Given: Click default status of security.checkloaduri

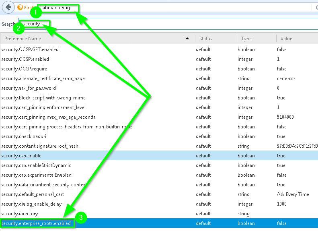Looking at the screenshot, I should 203,136.
